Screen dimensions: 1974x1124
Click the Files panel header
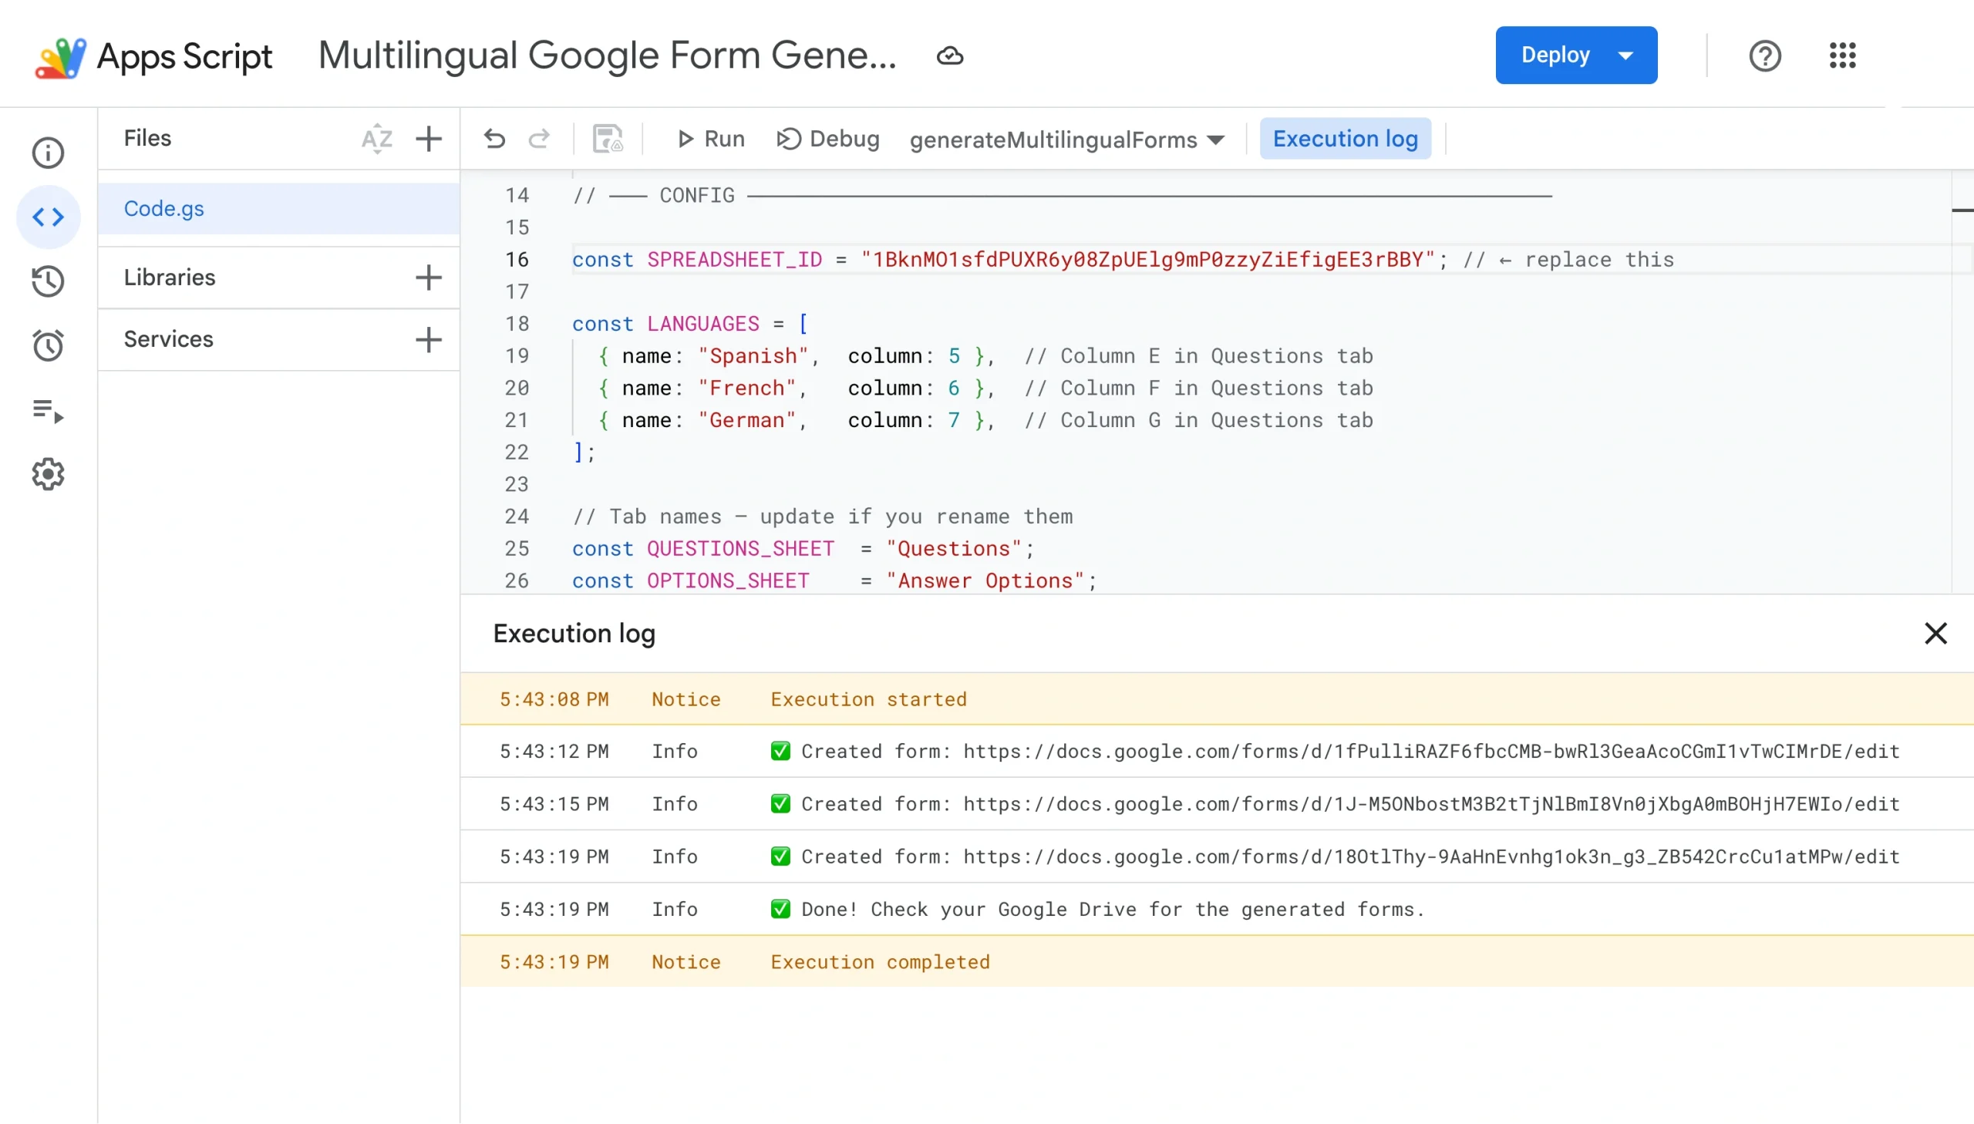pos(147,138)
